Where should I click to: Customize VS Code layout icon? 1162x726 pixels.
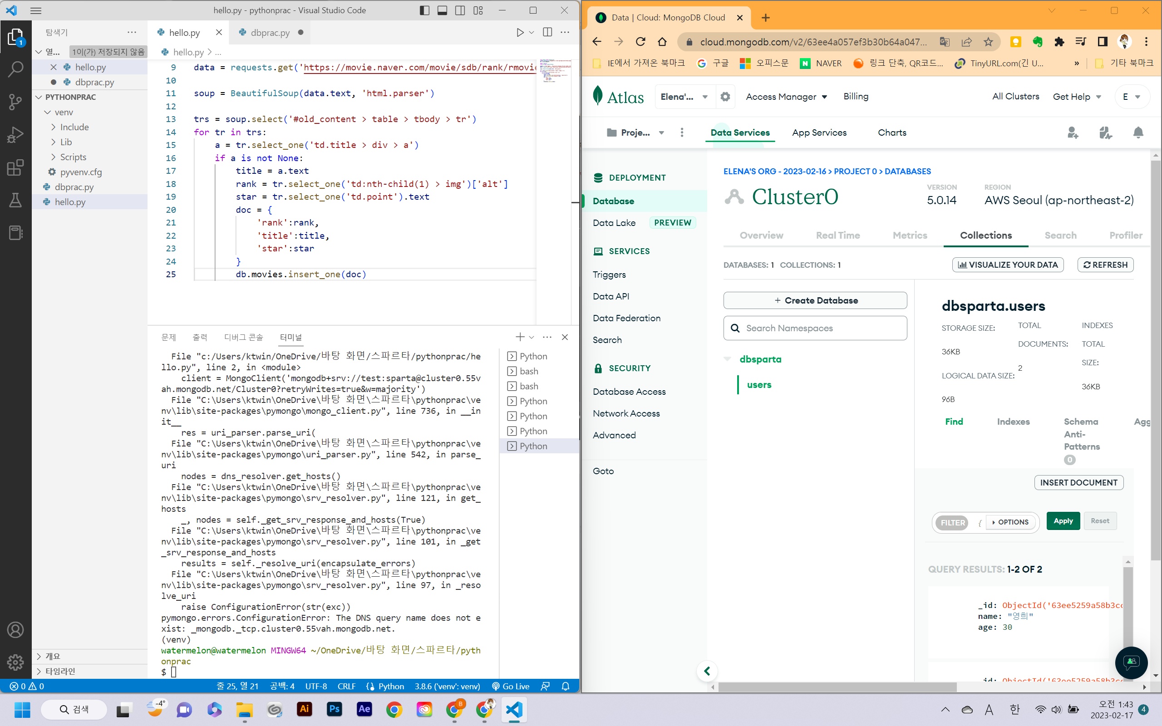pyautogui.click(x=478, y=10)
